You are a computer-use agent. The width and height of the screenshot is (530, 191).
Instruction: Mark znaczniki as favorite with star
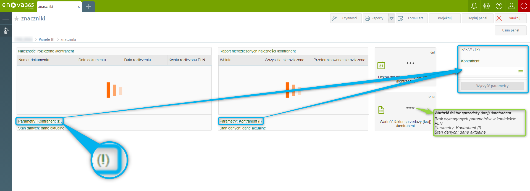tap(17, 19)
